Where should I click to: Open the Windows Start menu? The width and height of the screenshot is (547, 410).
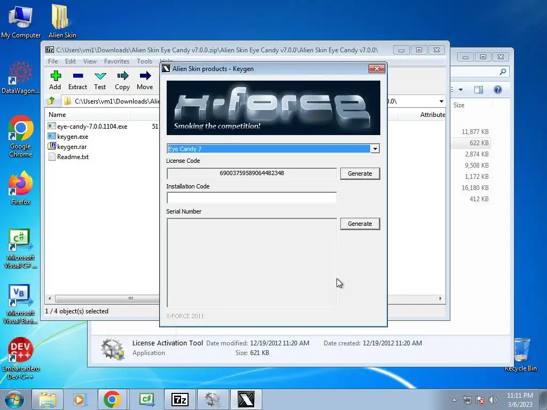14,399
